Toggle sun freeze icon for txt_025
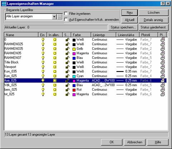The width and height of the screenshot is (172, 149). coord(55,94)
